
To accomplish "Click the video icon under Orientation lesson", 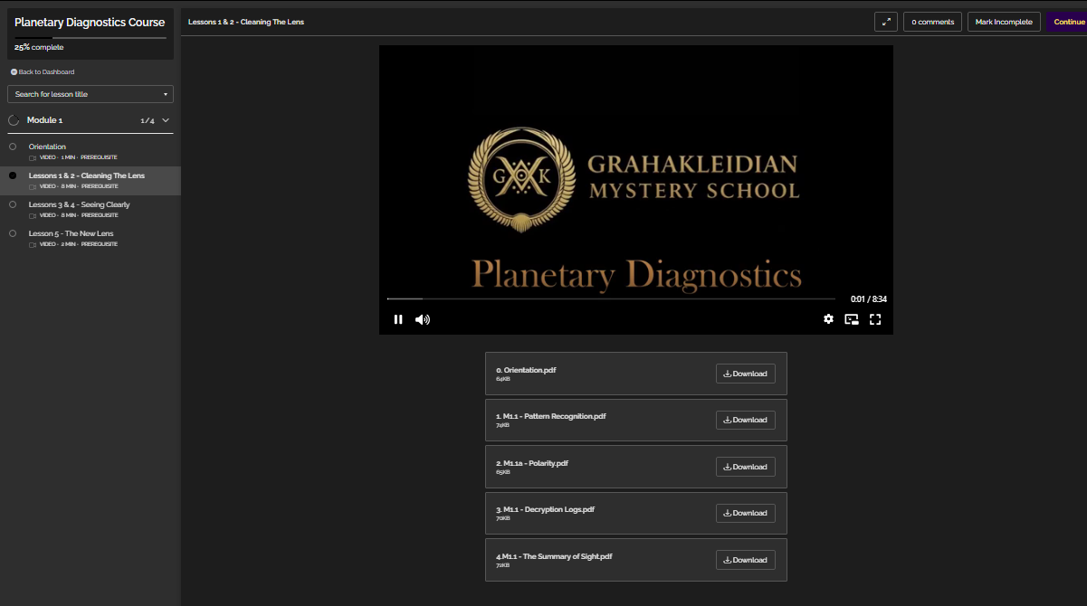I will tap(33, 157).
